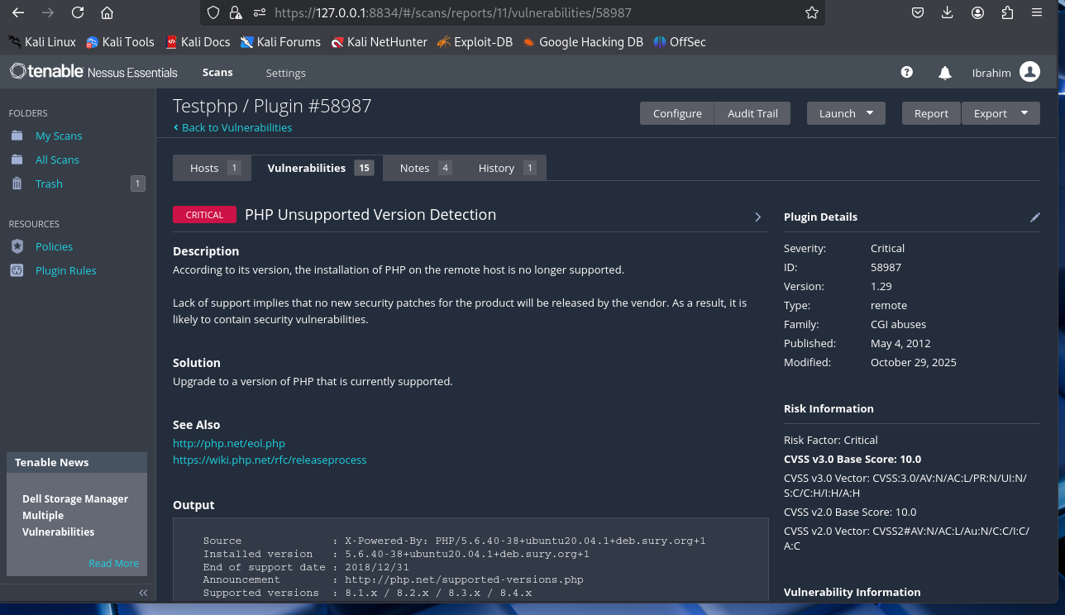Click the Audit Trail button

752,113
